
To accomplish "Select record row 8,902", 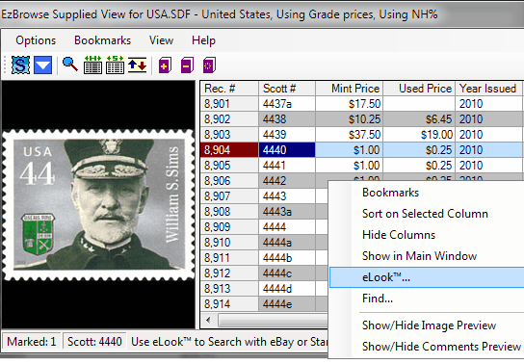I will (x=229, y=119).
